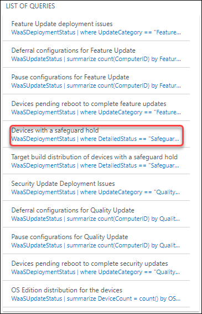
Task: Click the highlighted DetailedStatus Safeguard query text
Action: click(x=95, y=139)
